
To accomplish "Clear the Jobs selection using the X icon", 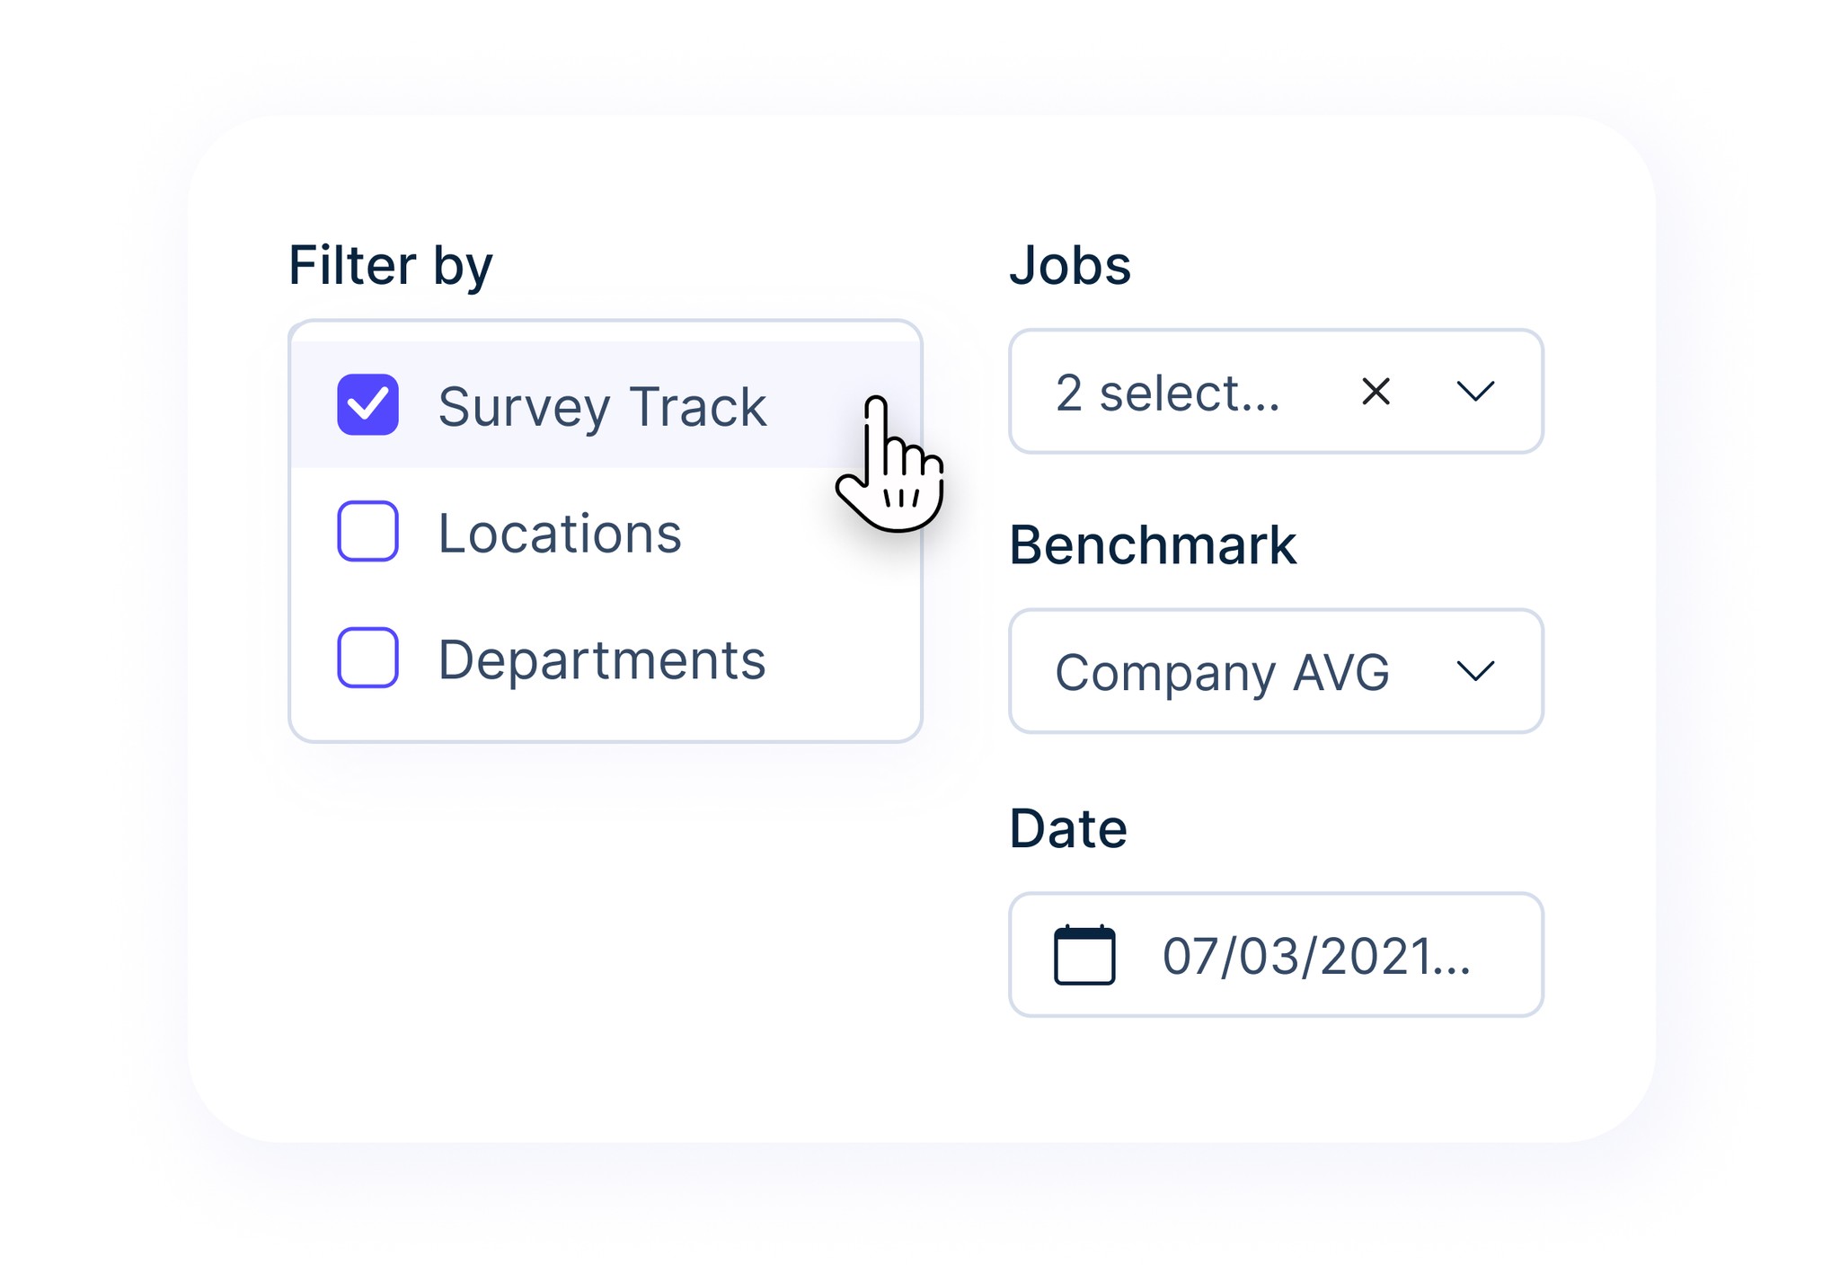I will coord(1376,391).
